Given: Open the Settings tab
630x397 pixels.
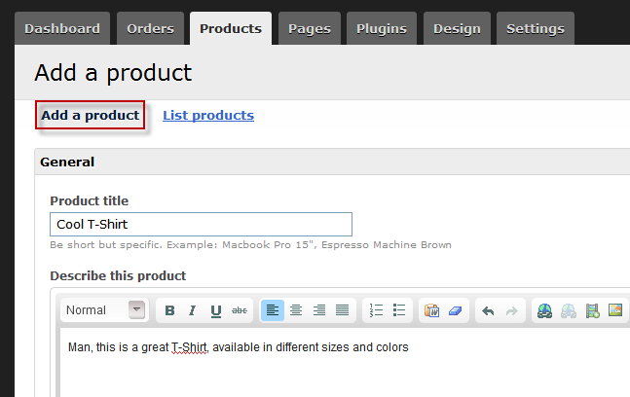Looking at the screenshot, I should click(536, 28).
